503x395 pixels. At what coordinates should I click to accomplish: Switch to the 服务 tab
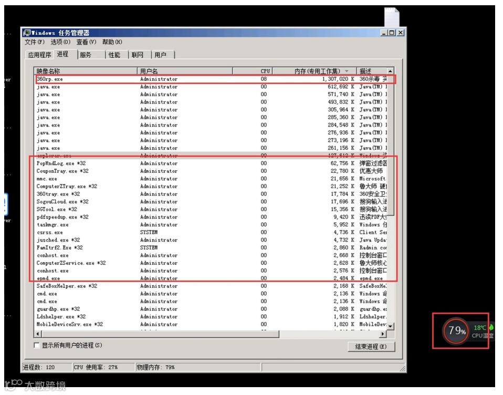[x=92, y=55]
